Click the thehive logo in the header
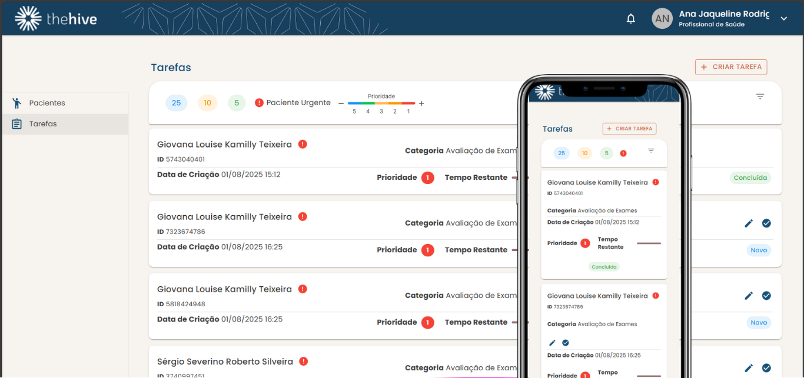 [56, 18]
